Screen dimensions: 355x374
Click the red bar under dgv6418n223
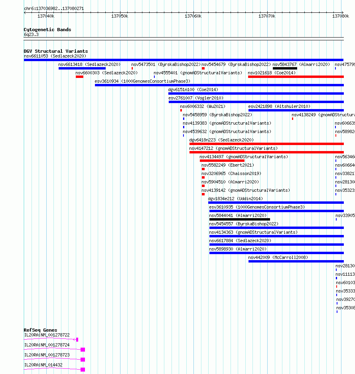[267, 144]
